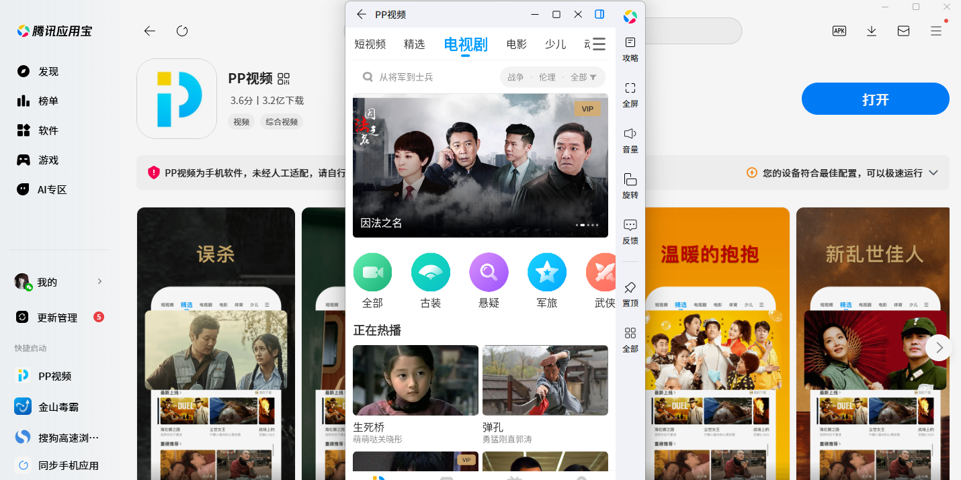Open 反馈 feedback
961x480 pixels.
pos(630,232)
